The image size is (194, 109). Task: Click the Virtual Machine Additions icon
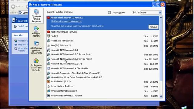(x=48, y=86)
